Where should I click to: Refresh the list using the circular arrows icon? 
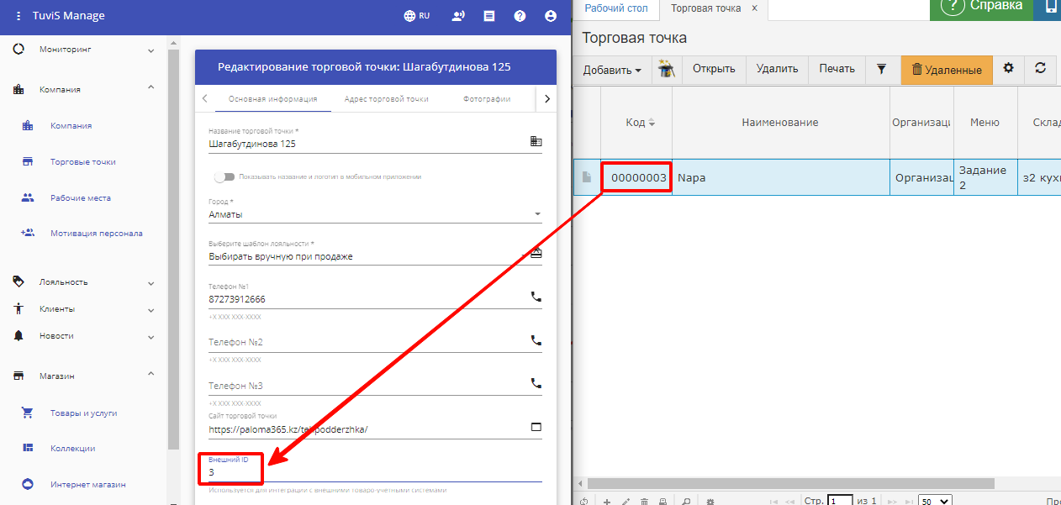[x=1040, y=69]
